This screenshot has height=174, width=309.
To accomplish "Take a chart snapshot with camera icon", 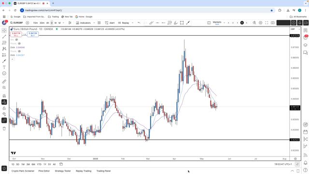I will [273, 23].
